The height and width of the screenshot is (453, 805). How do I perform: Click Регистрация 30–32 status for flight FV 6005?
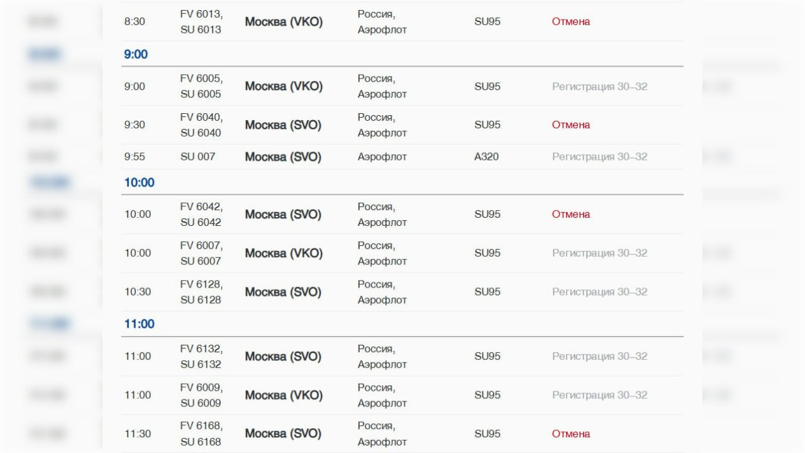(x=599, y=86)
